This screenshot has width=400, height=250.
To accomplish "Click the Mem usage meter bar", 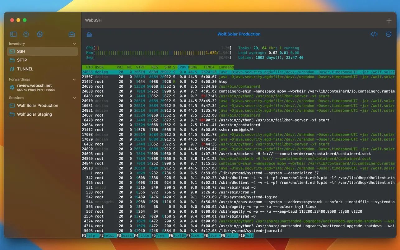I will [x=159, y=53].
